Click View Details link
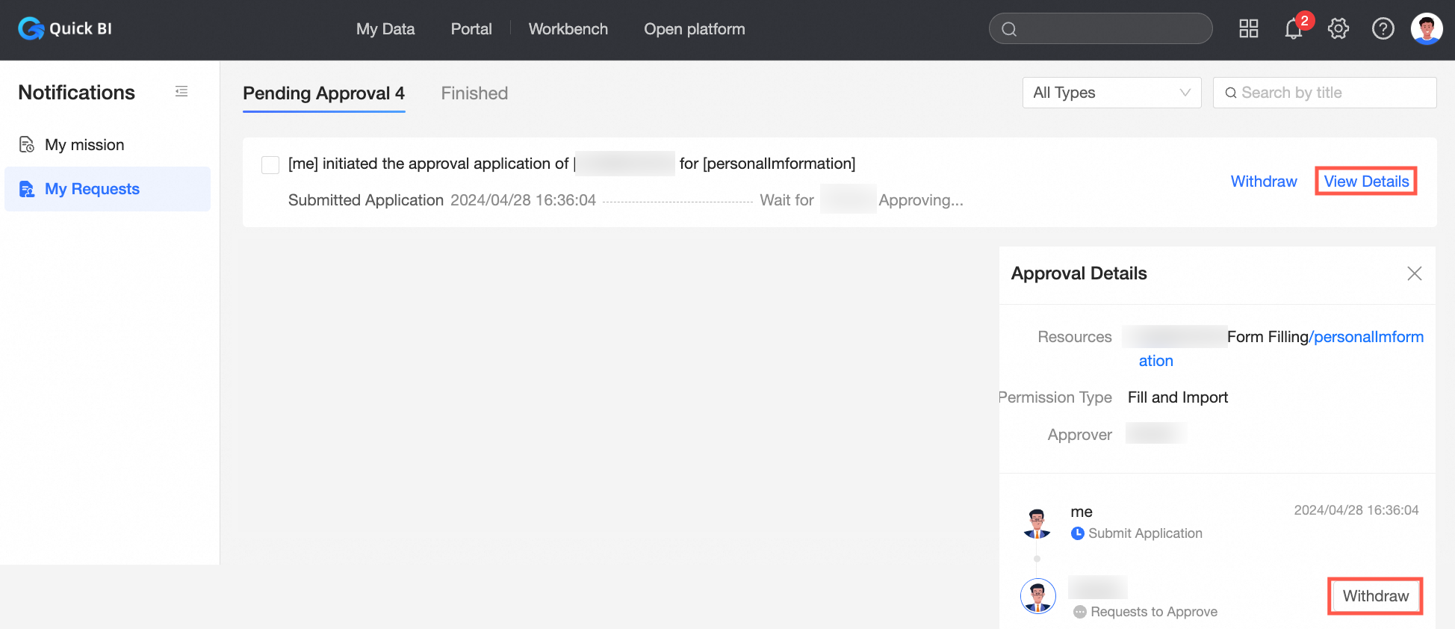Screen dimensions: 1455x629 tap(1366, 182)
